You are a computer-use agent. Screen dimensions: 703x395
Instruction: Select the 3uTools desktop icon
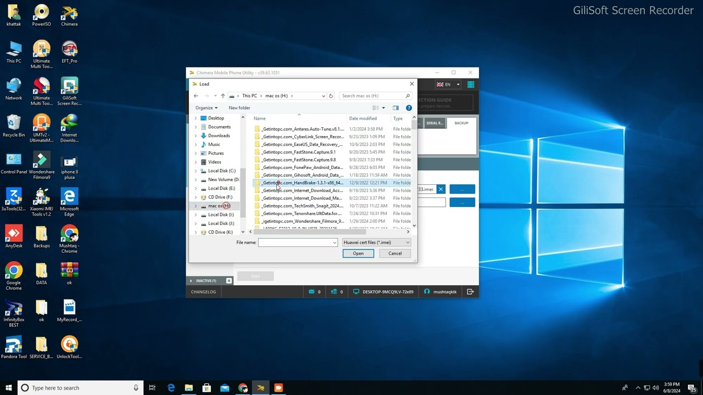[x=14, y=200]
